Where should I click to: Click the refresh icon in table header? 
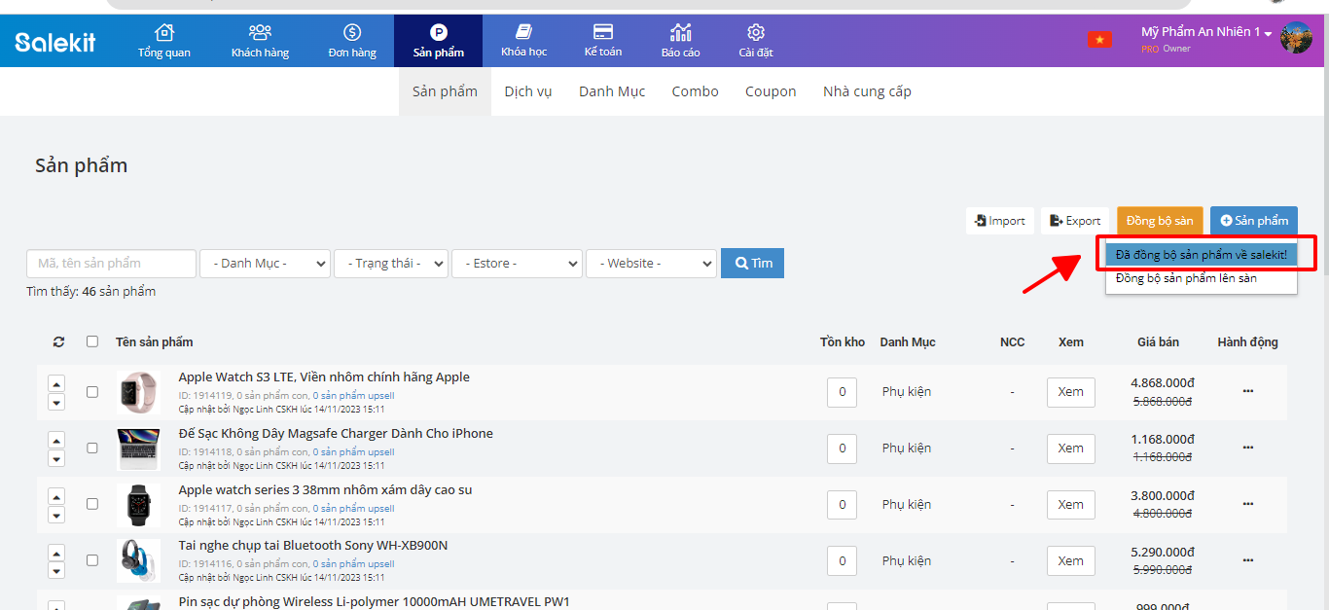tap(58, 342)
